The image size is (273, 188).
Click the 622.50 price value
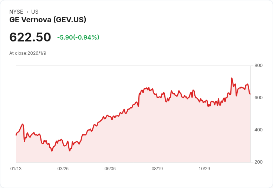pos(30,37)
